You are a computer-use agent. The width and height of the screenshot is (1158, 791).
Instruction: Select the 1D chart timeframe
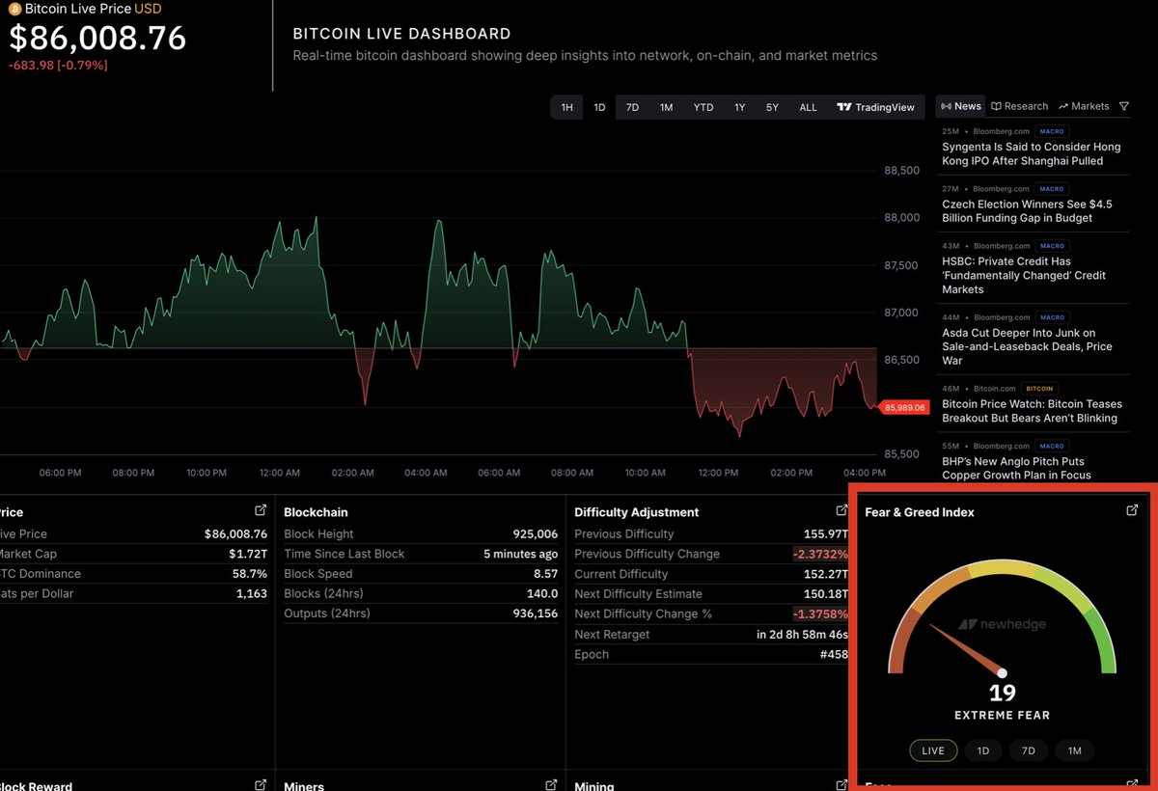[599, 107]
